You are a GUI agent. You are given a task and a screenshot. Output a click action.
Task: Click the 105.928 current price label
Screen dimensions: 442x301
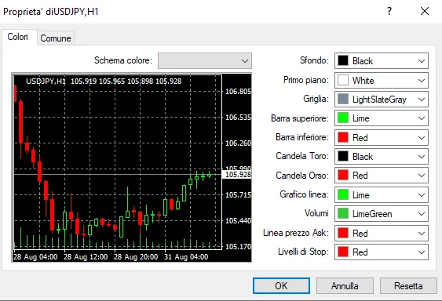click(238, 175)
